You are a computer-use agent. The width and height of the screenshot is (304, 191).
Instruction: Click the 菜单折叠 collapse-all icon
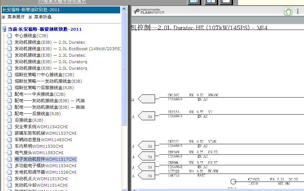(x=30, y=17)
